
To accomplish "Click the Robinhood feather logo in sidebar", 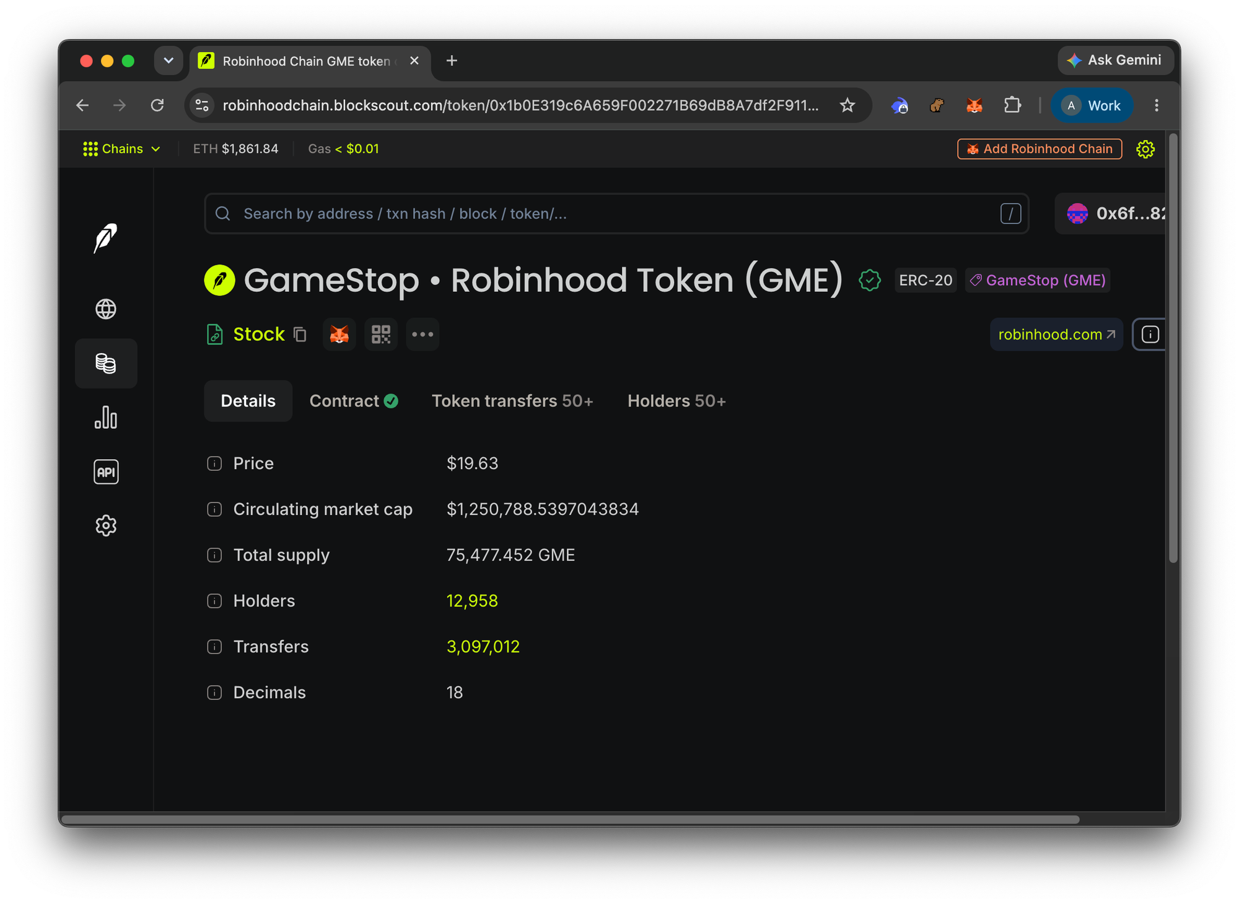I will (x=105, y=238).
